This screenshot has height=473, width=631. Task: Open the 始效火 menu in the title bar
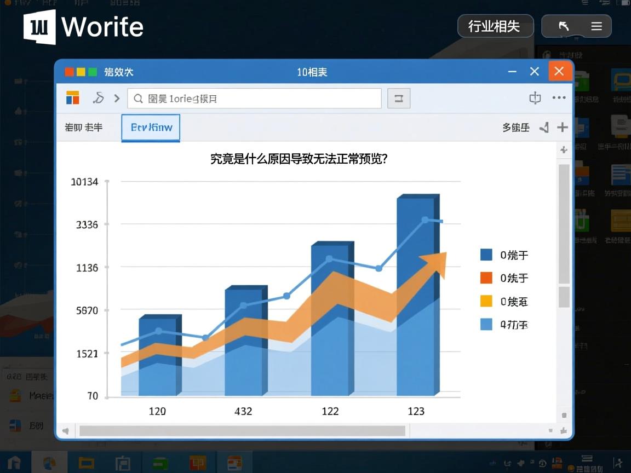click(119, 71)
